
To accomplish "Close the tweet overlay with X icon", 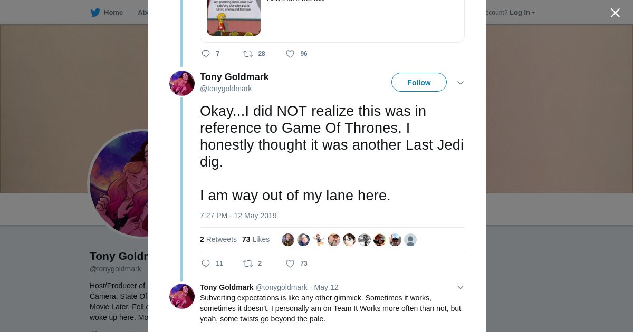I will (615, 13).
